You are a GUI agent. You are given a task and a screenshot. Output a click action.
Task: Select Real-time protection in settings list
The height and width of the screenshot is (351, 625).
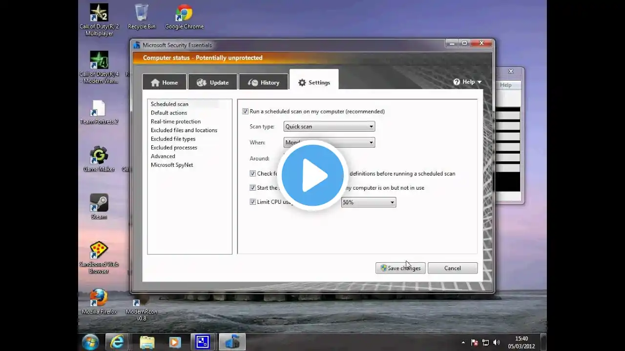176,121
